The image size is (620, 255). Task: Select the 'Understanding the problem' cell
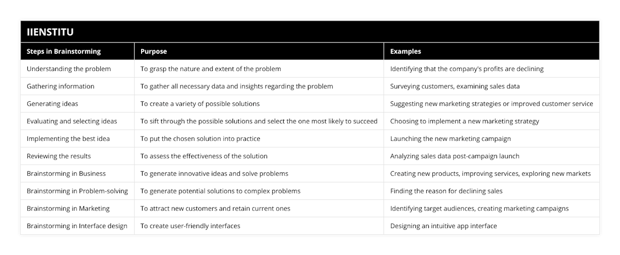point(69,69)
